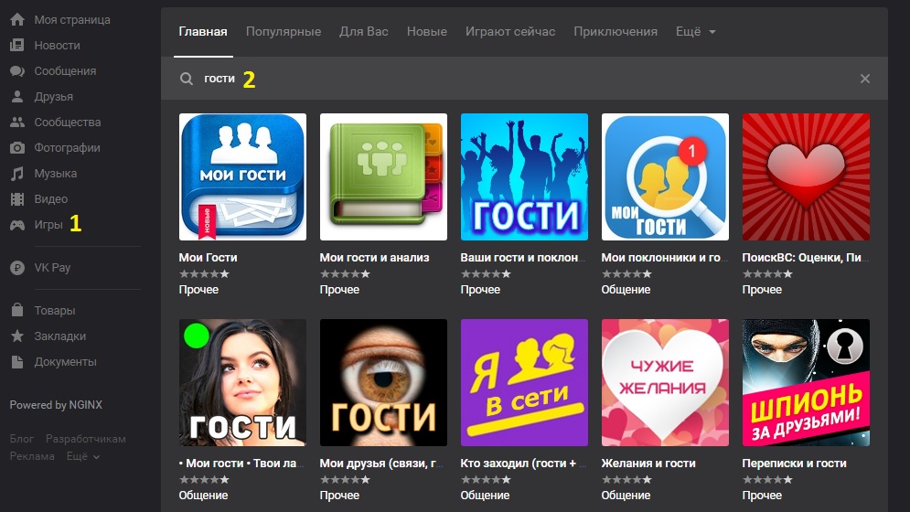
Task: Click the star rating under Мои Гости
Action: pos(204,274)
